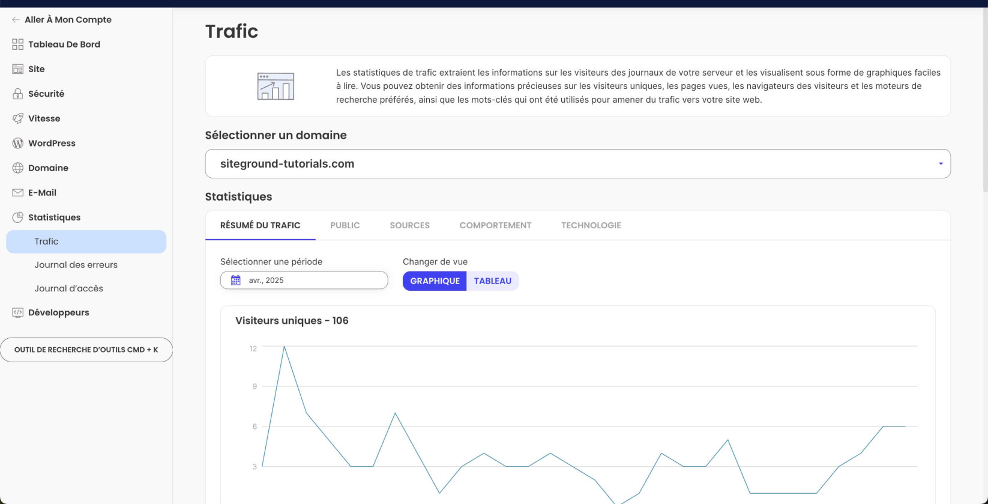Click the Trafic page heading
The image size is (988, 504).
coord(232,31)
